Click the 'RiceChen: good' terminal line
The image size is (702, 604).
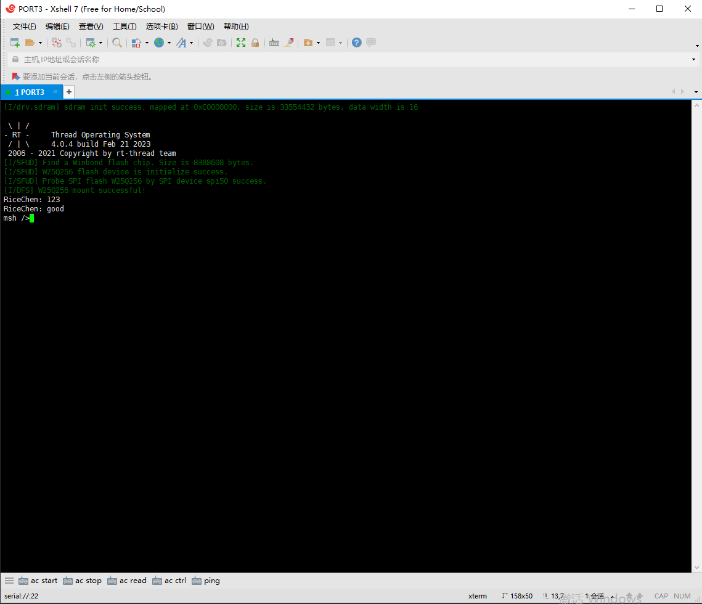33,209
